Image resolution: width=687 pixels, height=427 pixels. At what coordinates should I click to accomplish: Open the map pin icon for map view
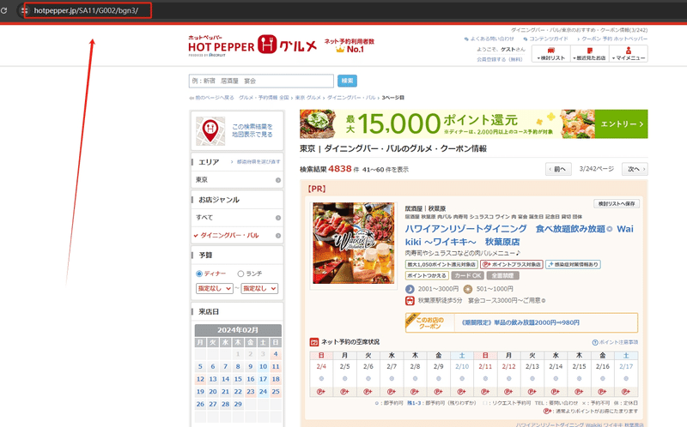(210, 131)
